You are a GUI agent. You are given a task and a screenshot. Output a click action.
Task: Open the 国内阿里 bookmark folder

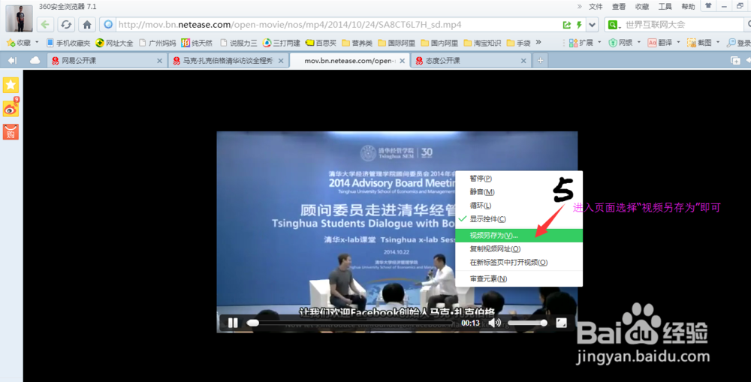point(439,43)
